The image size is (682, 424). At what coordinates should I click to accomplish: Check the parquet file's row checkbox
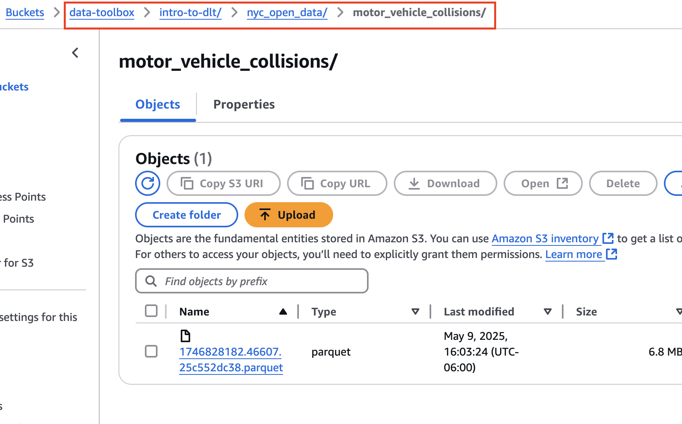coord(151,351)
